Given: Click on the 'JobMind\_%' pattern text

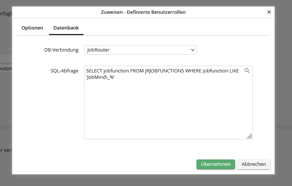Looking at the screenshot, I should pos(100,77).
